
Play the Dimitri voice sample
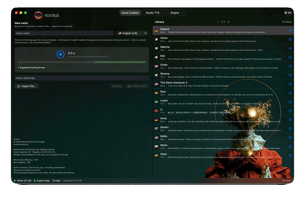[290, 129]
